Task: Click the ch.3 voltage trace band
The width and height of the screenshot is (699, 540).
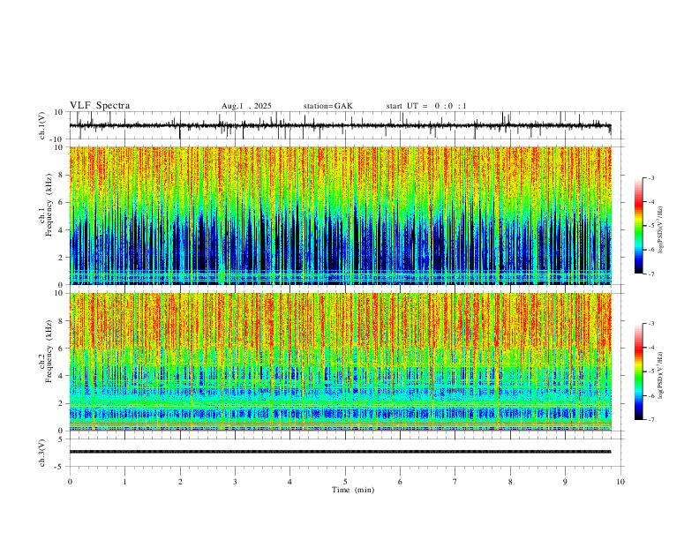Action: click(340, 452)
